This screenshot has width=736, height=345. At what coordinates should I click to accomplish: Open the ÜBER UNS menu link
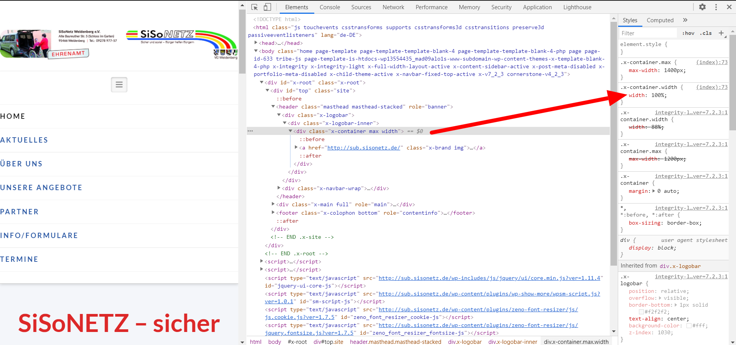[21, 164]
